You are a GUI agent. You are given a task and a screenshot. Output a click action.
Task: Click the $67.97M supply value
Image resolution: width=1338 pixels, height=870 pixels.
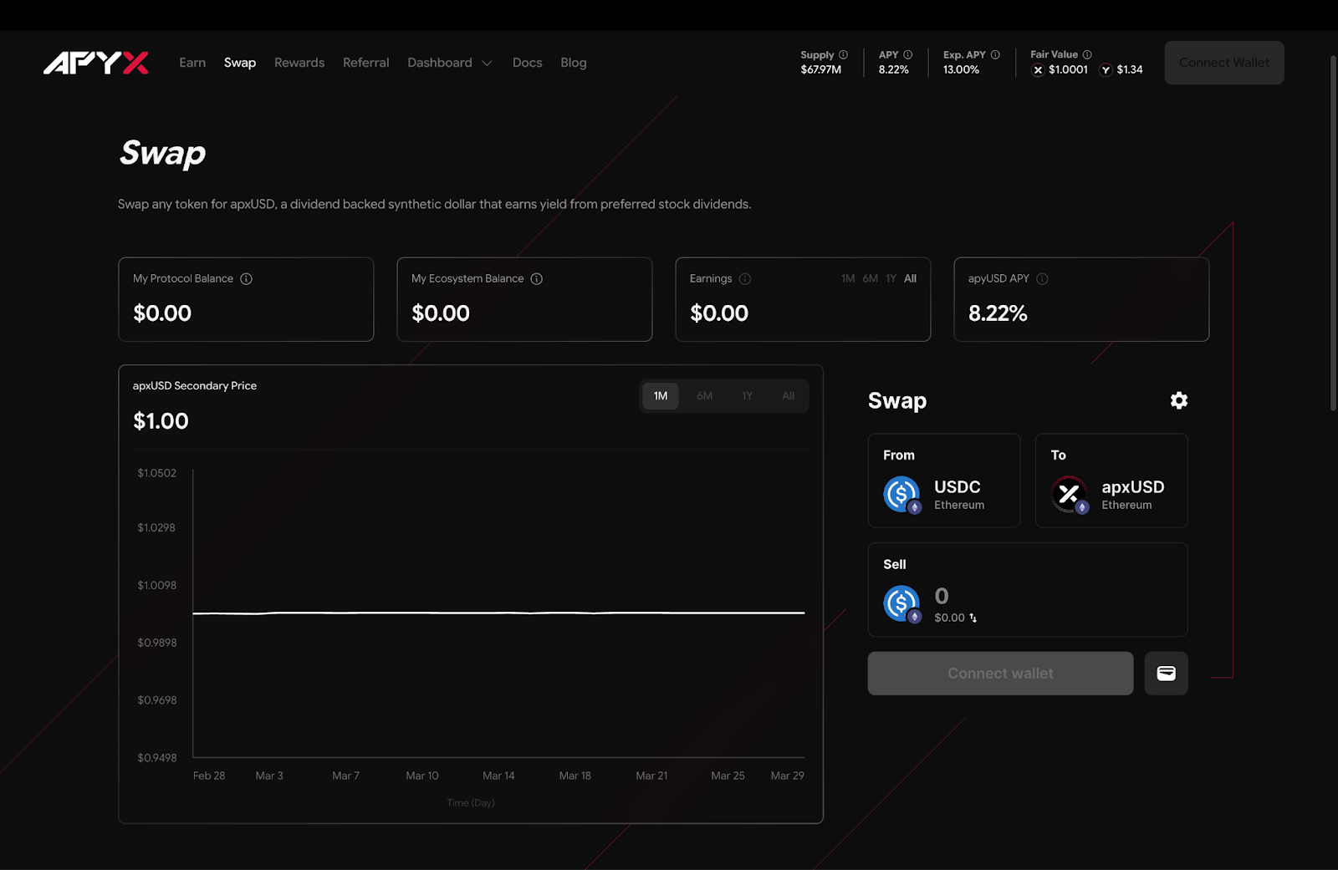click(821, 70)
